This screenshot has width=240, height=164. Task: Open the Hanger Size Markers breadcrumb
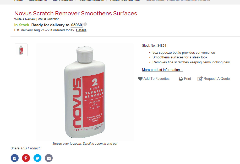click(x=125, y=1)
